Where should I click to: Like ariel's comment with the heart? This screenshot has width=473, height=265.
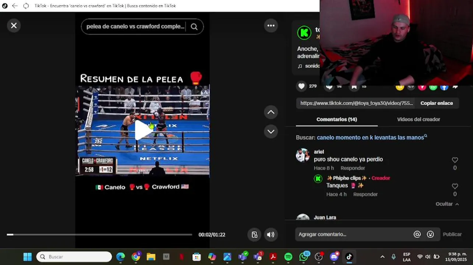point(455,160)
